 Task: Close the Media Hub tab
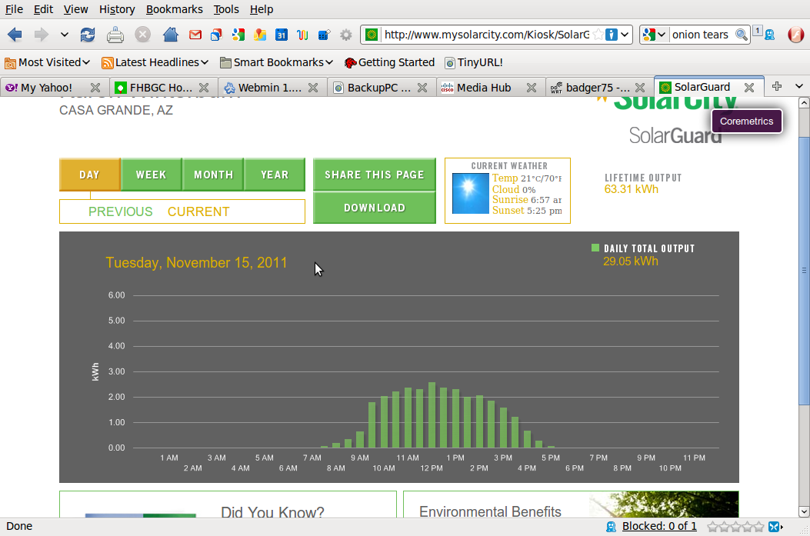point(531,88)
